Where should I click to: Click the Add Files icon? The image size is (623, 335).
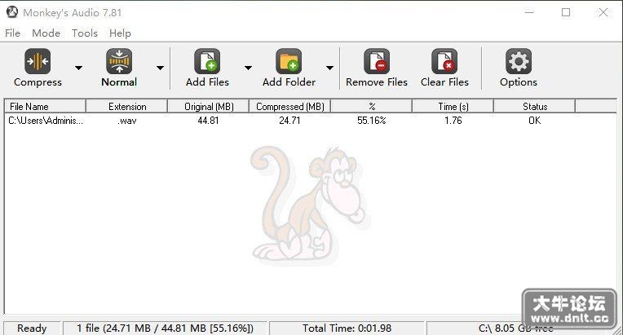(207, 61)
